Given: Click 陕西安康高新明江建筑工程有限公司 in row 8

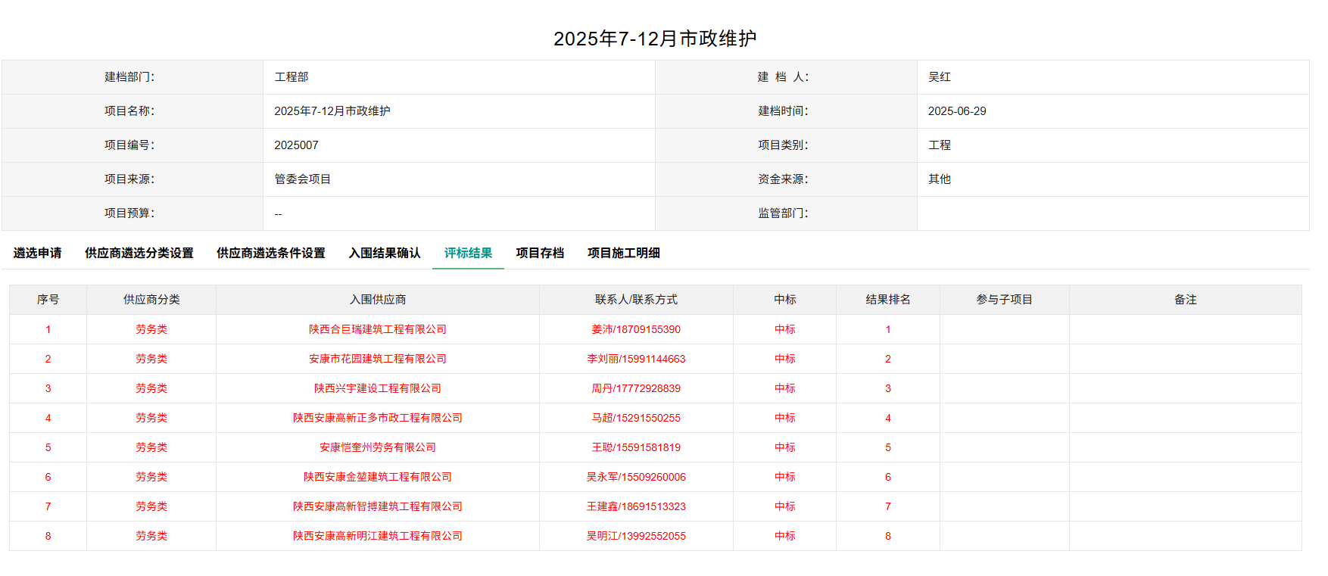Looking at the screenshot, I should (377, 536).
